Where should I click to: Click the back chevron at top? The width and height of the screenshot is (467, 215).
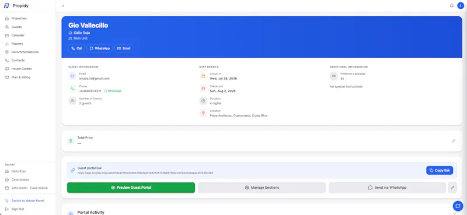pos(63,6)
